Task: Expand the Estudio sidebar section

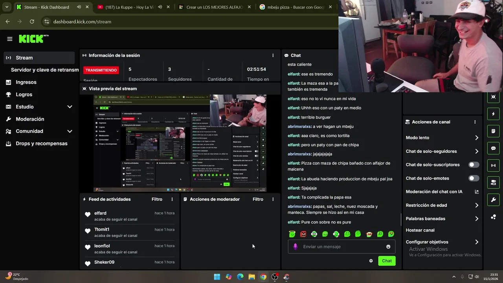Action: pyautogui.click(x=70, y=107)
